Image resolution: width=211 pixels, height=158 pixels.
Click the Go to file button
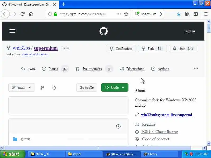(x=87, y=87)
